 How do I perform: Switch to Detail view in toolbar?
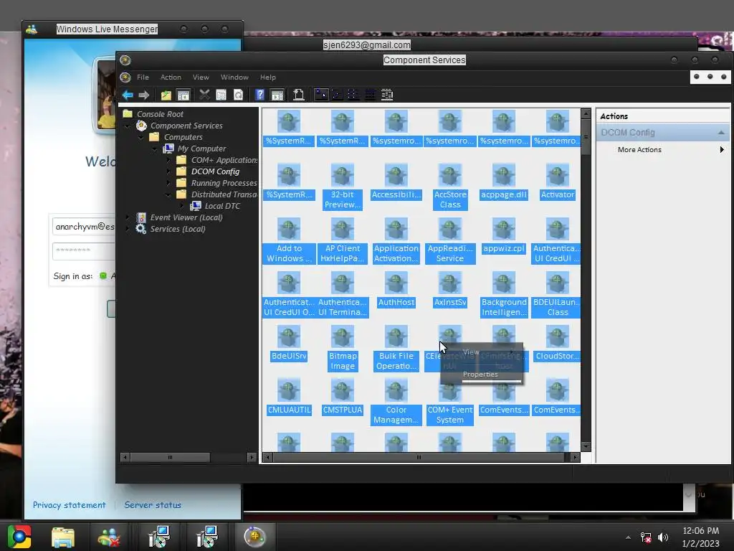pos(370,95)
